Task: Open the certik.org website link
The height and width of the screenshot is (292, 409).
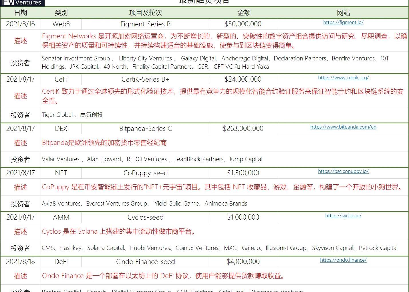Action: point(343,78)
